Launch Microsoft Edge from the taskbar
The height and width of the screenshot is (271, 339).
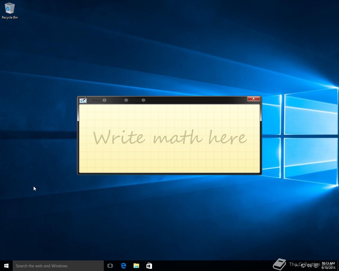(x=123, y=266)
